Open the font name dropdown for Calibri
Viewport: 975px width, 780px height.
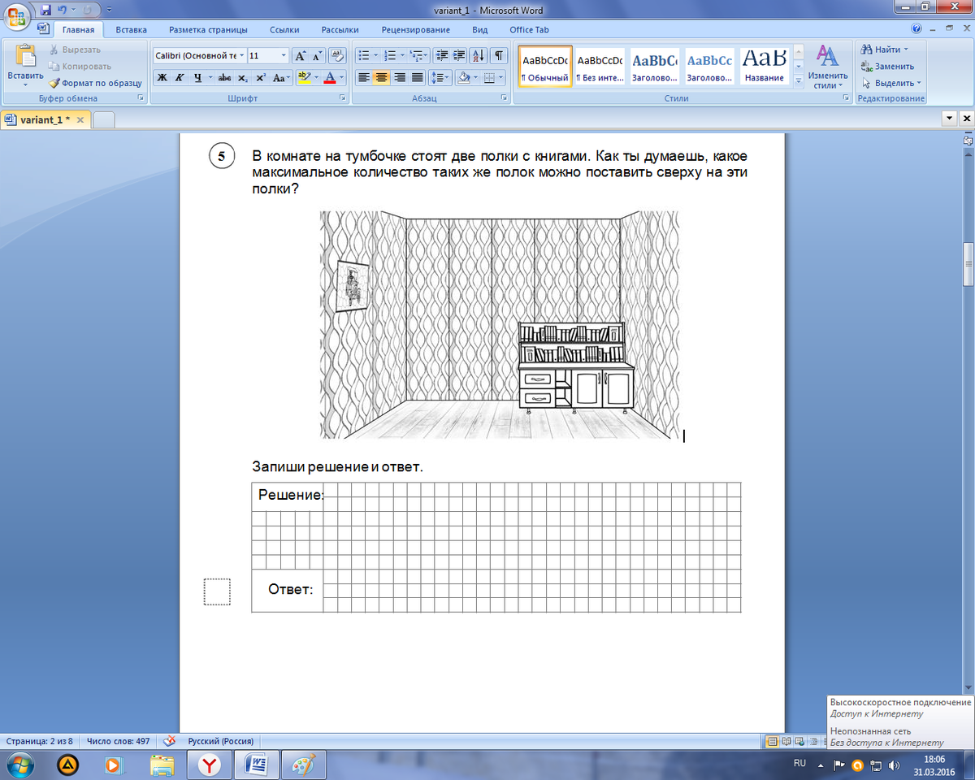[x=242, y=56]
